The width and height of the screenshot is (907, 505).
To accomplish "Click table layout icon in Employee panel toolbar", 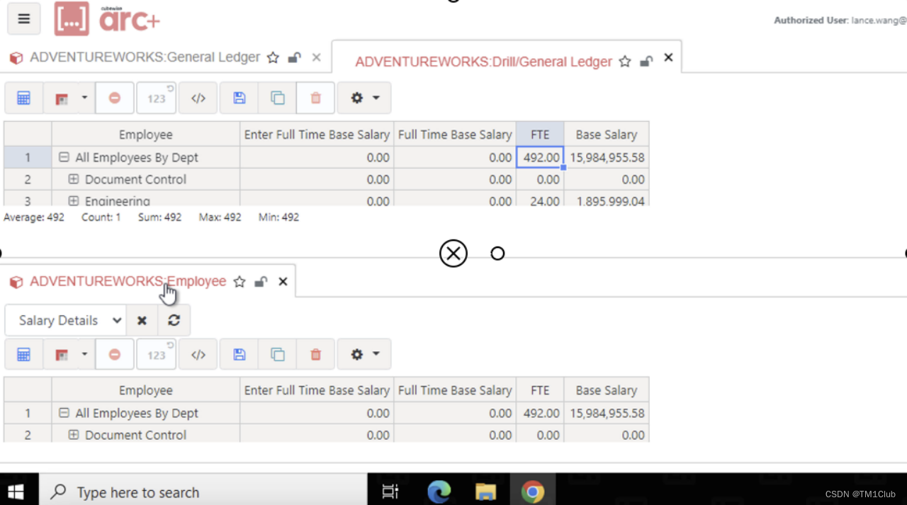I will [x=62, y=354].
